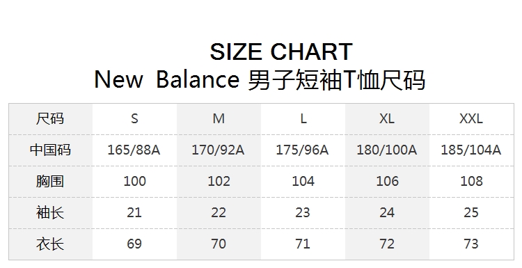Image resolution: width=522 pixels, height=268 pixels.
Task: Click the 175/96A cell
Action: [303, 150]
